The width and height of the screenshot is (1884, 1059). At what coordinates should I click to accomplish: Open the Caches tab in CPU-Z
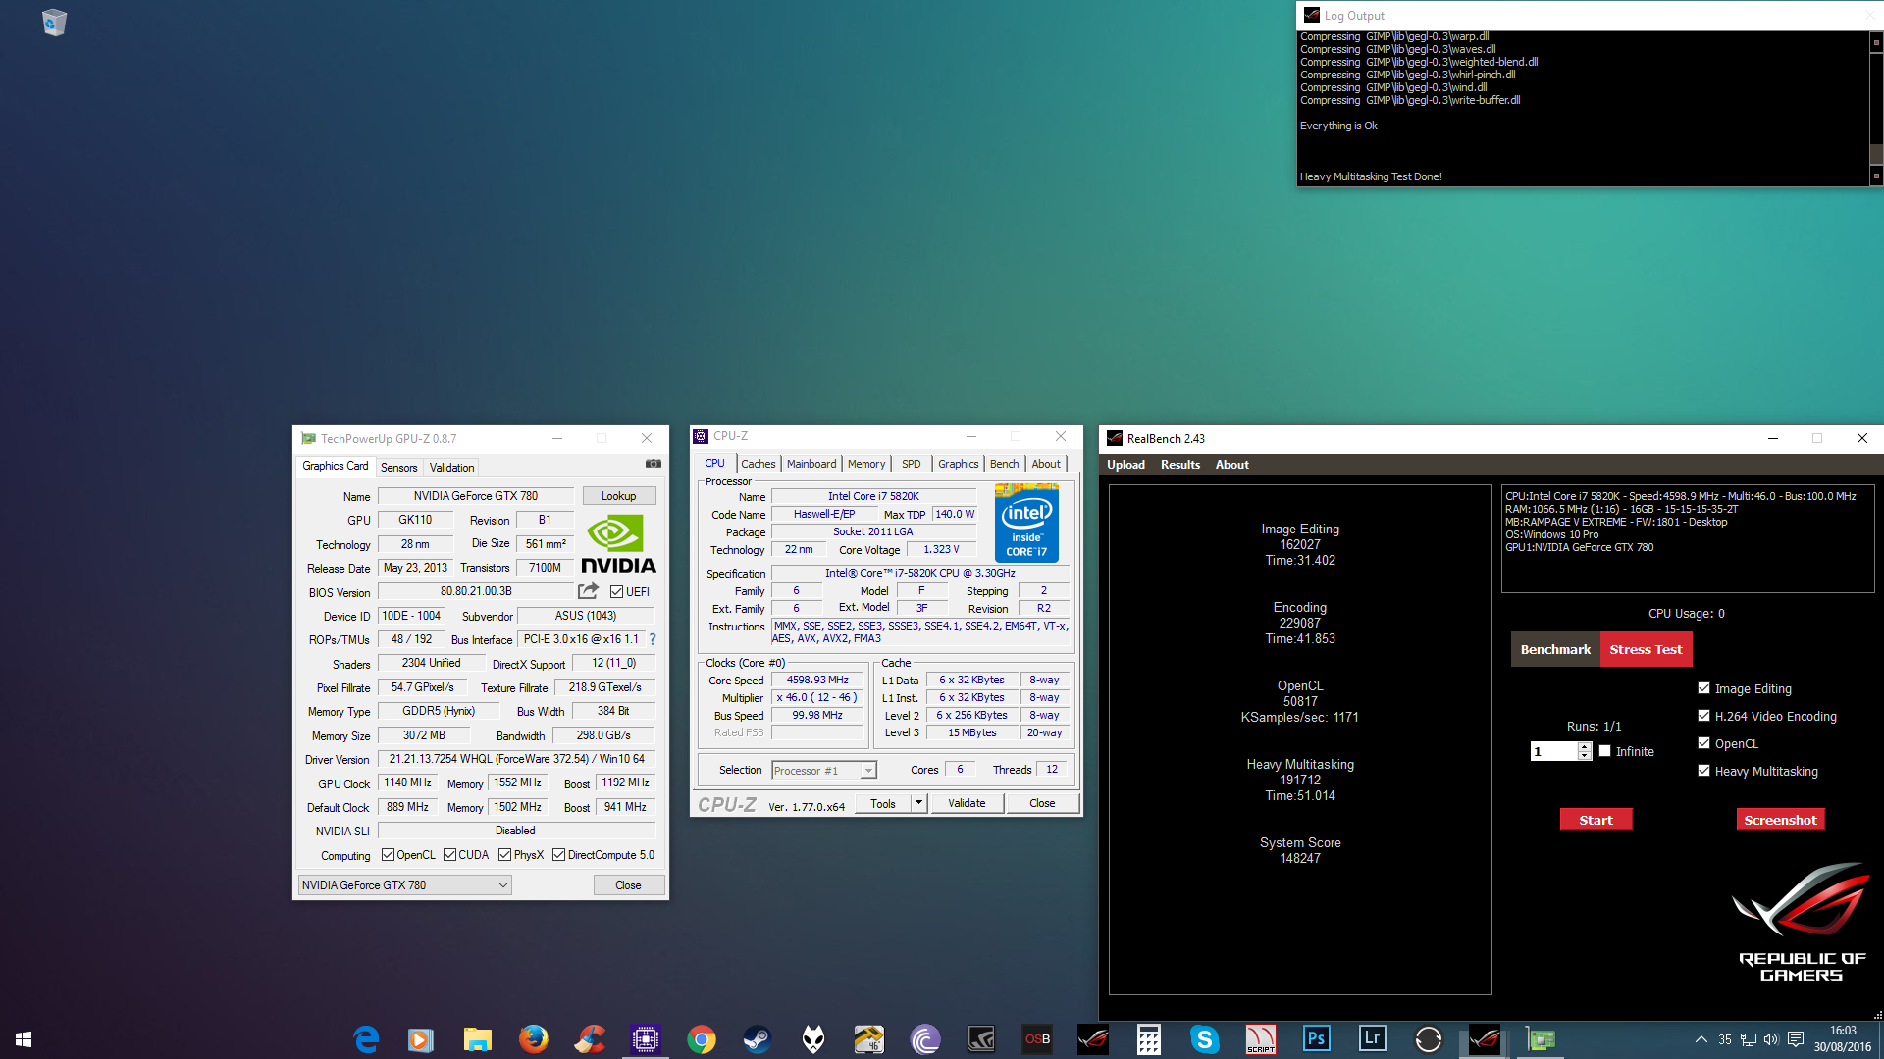[x=758, y=464]
